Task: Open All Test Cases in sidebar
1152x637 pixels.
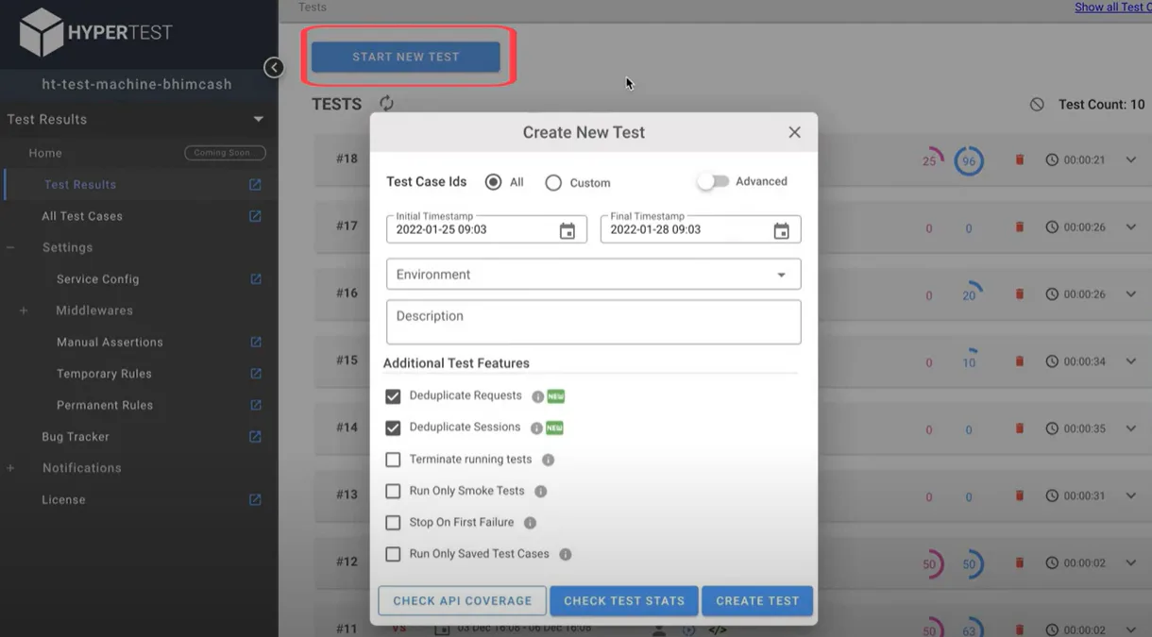Action: pos(82,216)
